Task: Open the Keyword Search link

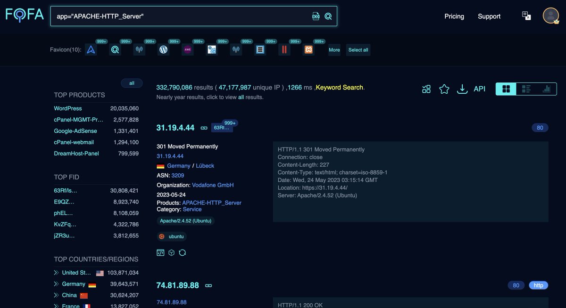Action: click(340, 88)
